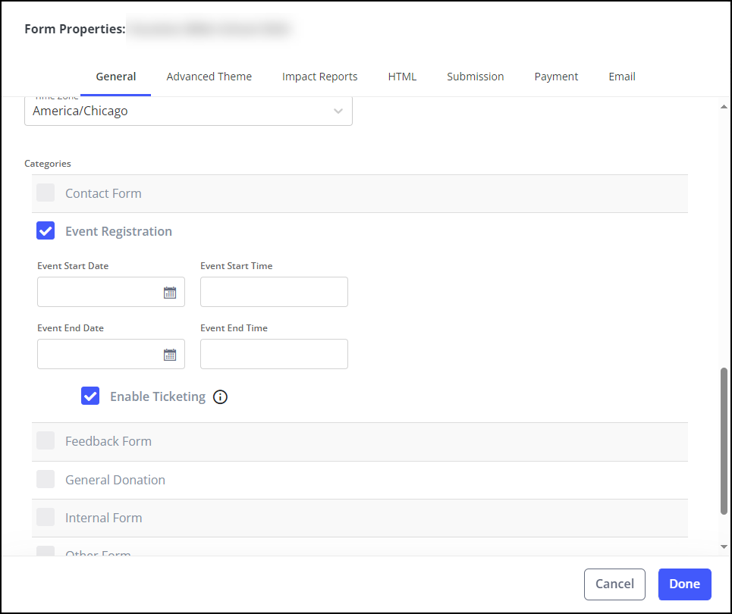
Task: Cancel the Form Properties dialog
Action: (614, 584)
